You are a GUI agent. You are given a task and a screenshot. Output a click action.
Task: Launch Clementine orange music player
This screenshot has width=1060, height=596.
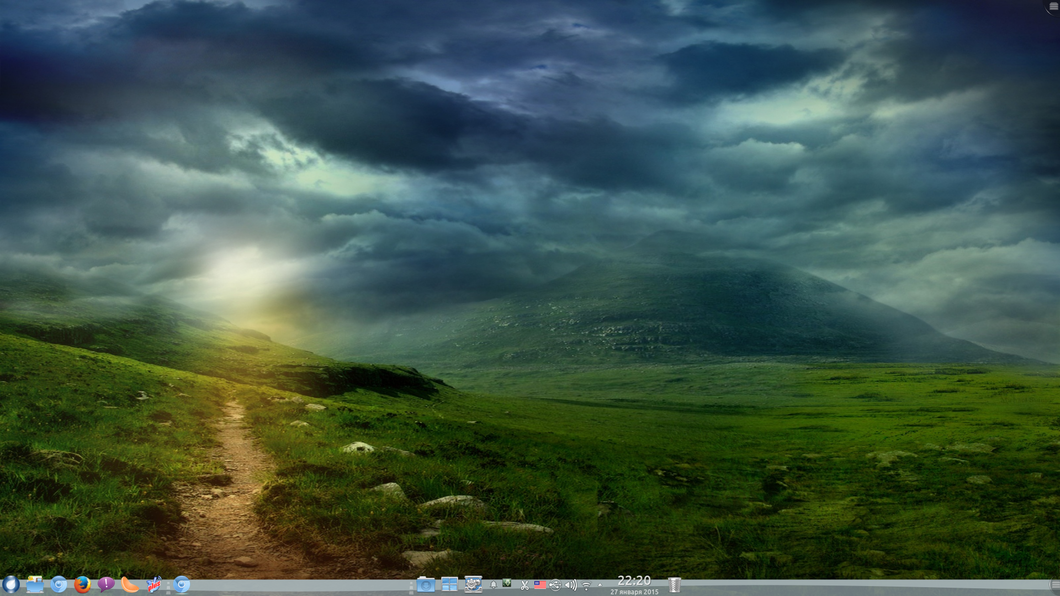click(x=130, y=584)
